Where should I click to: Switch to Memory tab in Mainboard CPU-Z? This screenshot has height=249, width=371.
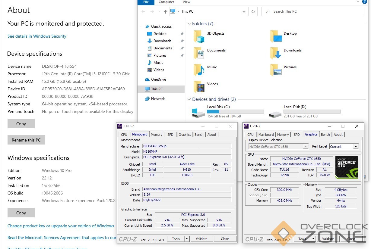click(x=157, y=135)
